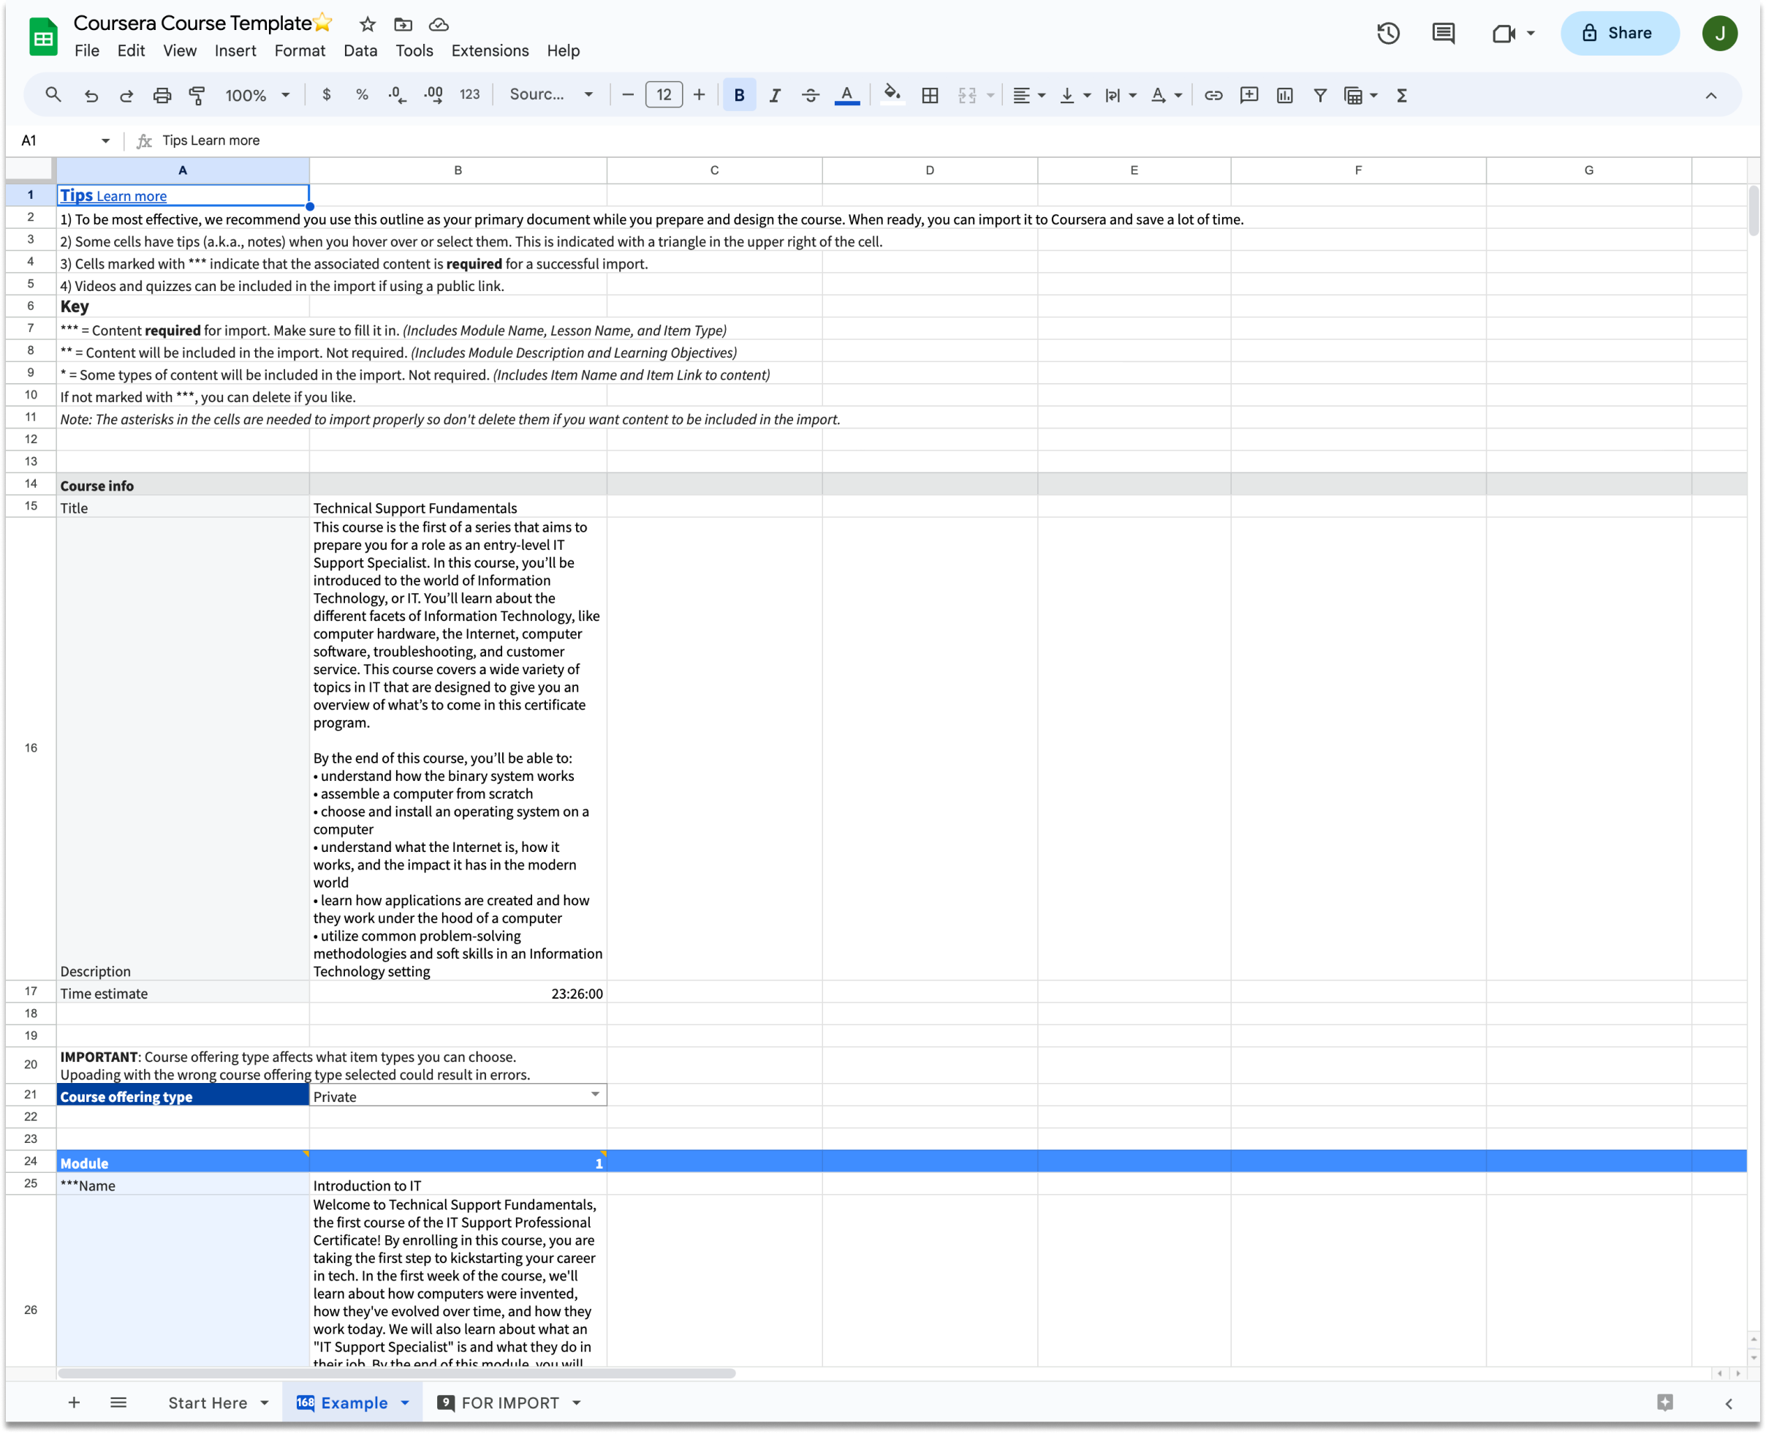Create a filter with the funnel icon

point(1320,95)
